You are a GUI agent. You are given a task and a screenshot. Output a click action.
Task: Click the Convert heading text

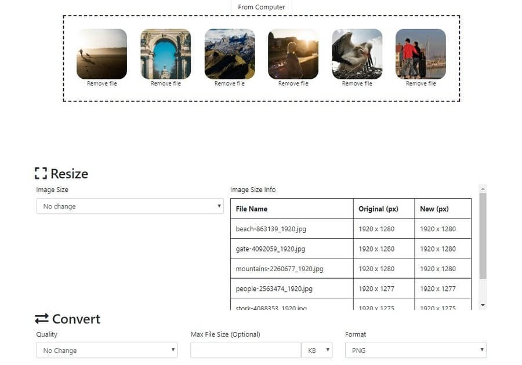76,319
